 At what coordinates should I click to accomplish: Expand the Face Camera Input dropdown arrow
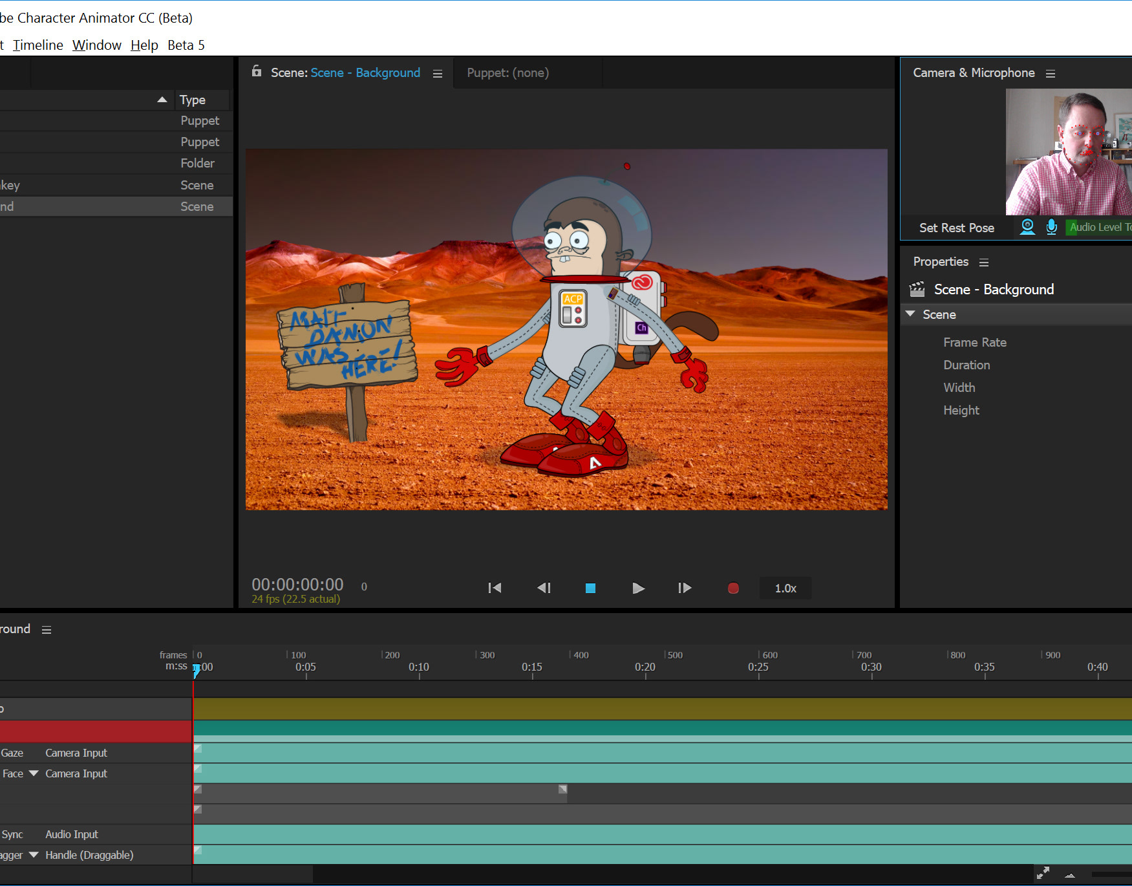34,773
